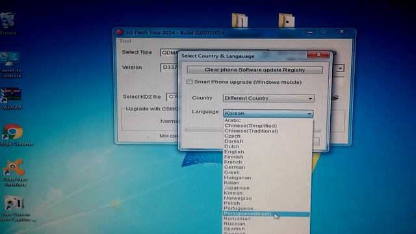Collapse the Language dropdown showing Korean
Screen dimensions: 416x234
click(268, 114)
